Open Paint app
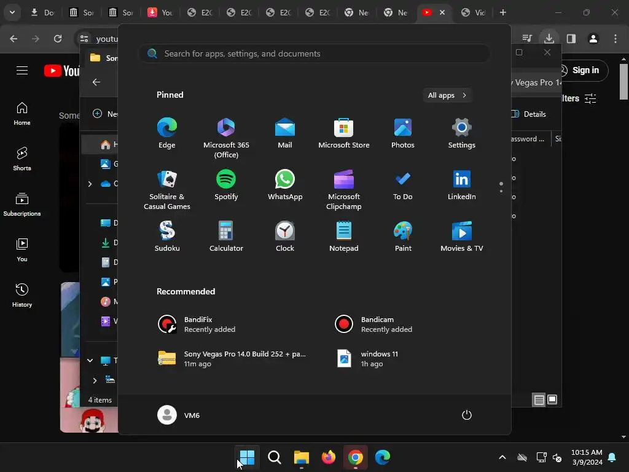 (x=403, y=237)
